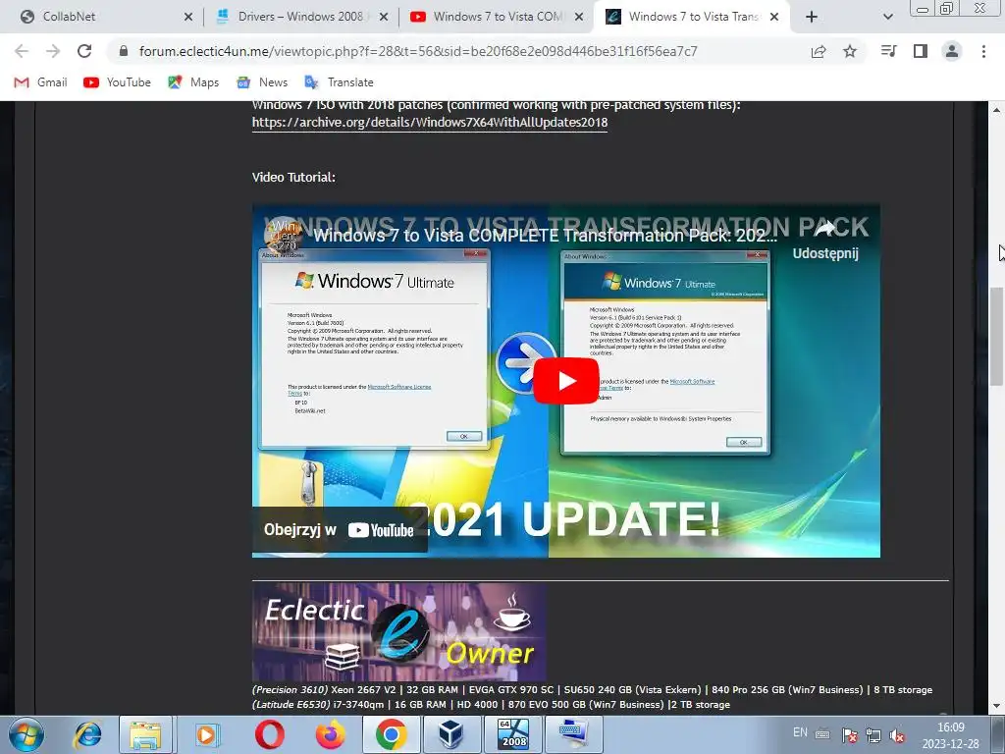Open the Chrome three-dot menu
The height and width of the screenshot is (754, 1005).
[x=983, y=51]
